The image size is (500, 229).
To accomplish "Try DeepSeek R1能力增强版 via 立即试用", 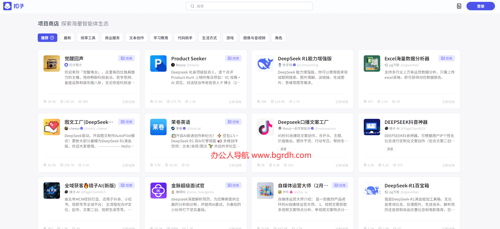I will tap(342, 102).
